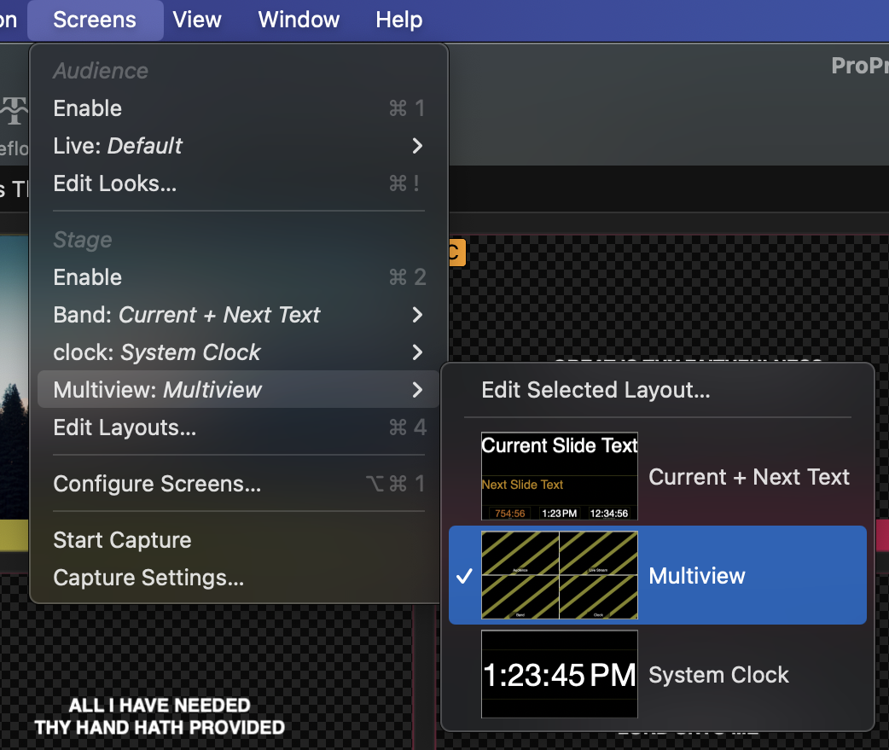Select Current + Next Text layout thumbnail
This screenshot has width=889, height=750.
pyautogui.click(x=560, y=476)
